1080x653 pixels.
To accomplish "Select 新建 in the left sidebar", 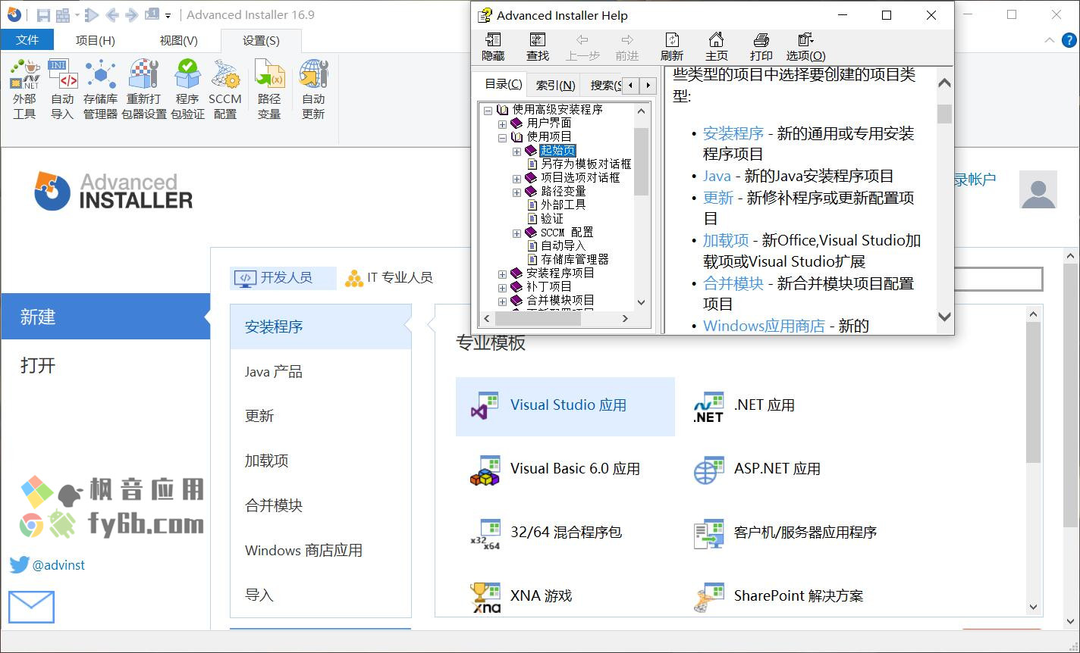I will pyautogui.click(x=105, y=317).
